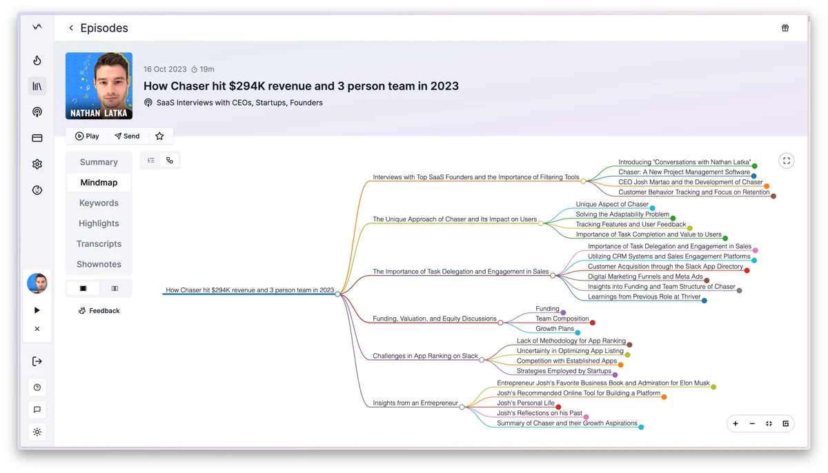Enter fullscreen mode for the mindmap
Screen dimensions: 828x473
(x=786, y=161)
